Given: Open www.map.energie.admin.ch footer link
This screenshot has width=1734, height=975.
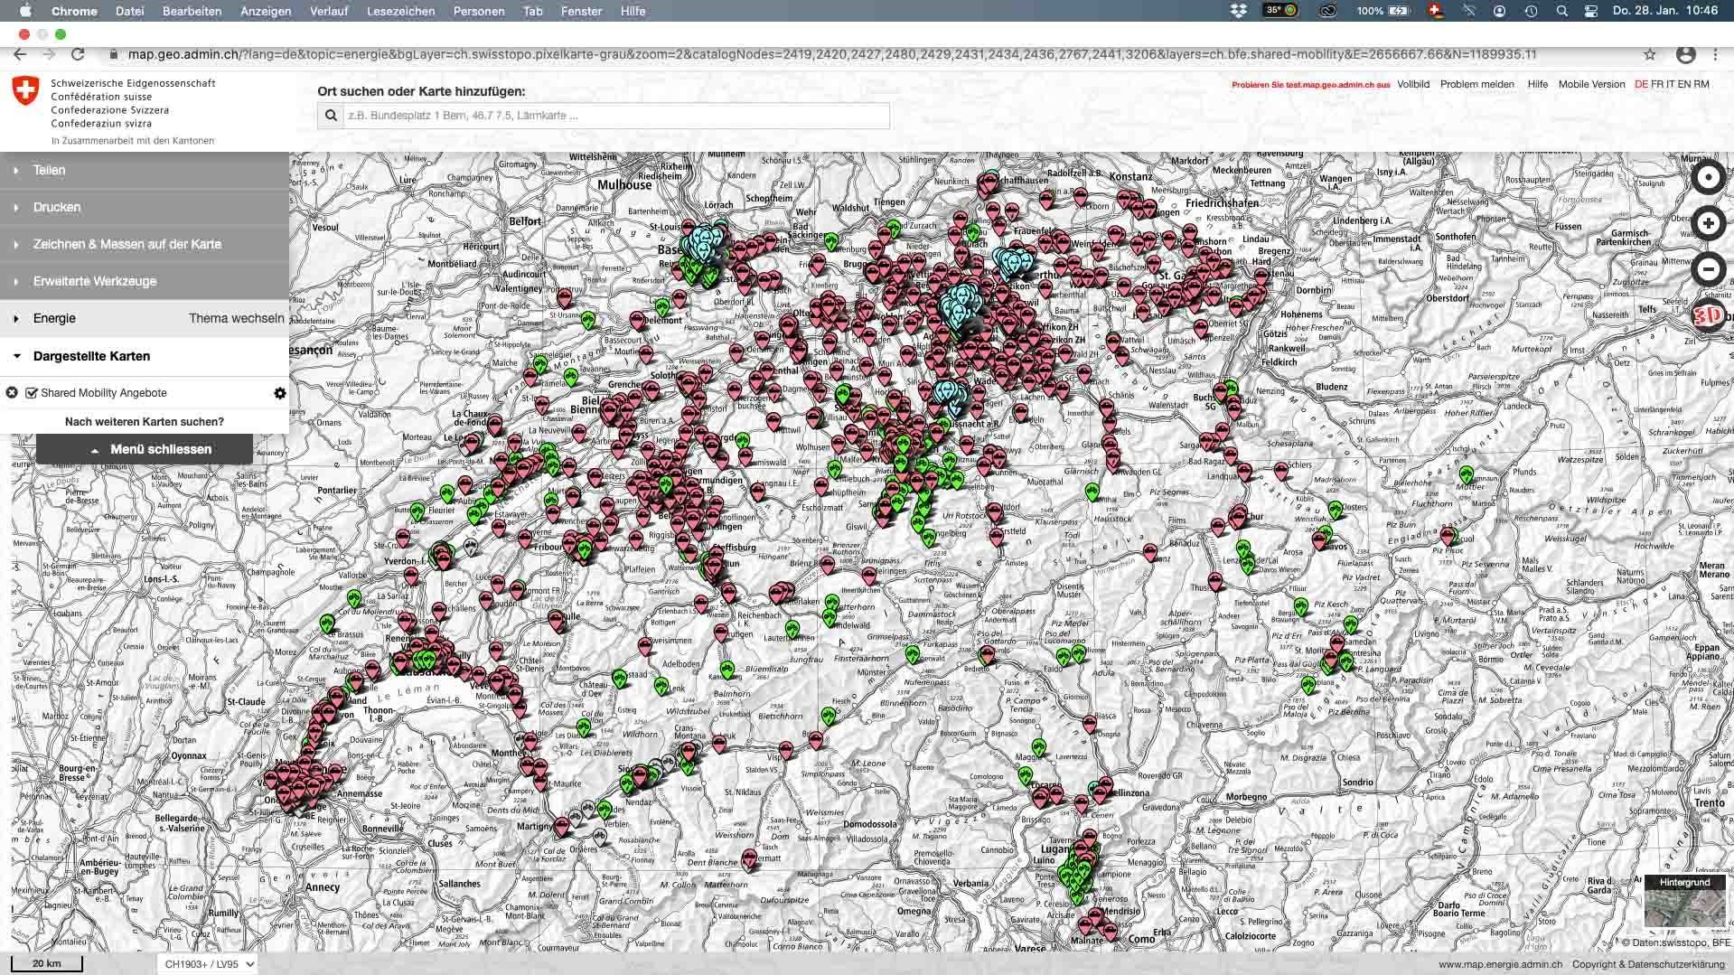Looking at the screenshot, I should point(1500,964).
